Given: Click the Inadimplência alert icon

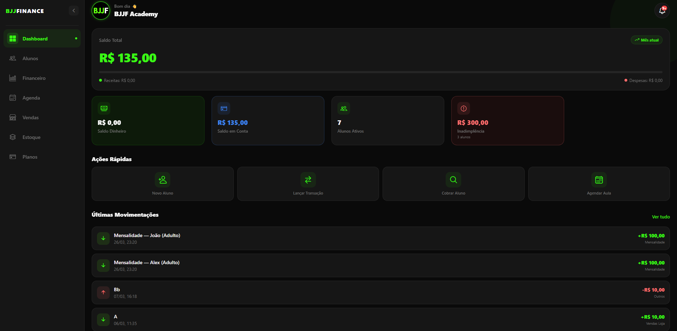Looking at the screenshot, I should coord(464,108).
